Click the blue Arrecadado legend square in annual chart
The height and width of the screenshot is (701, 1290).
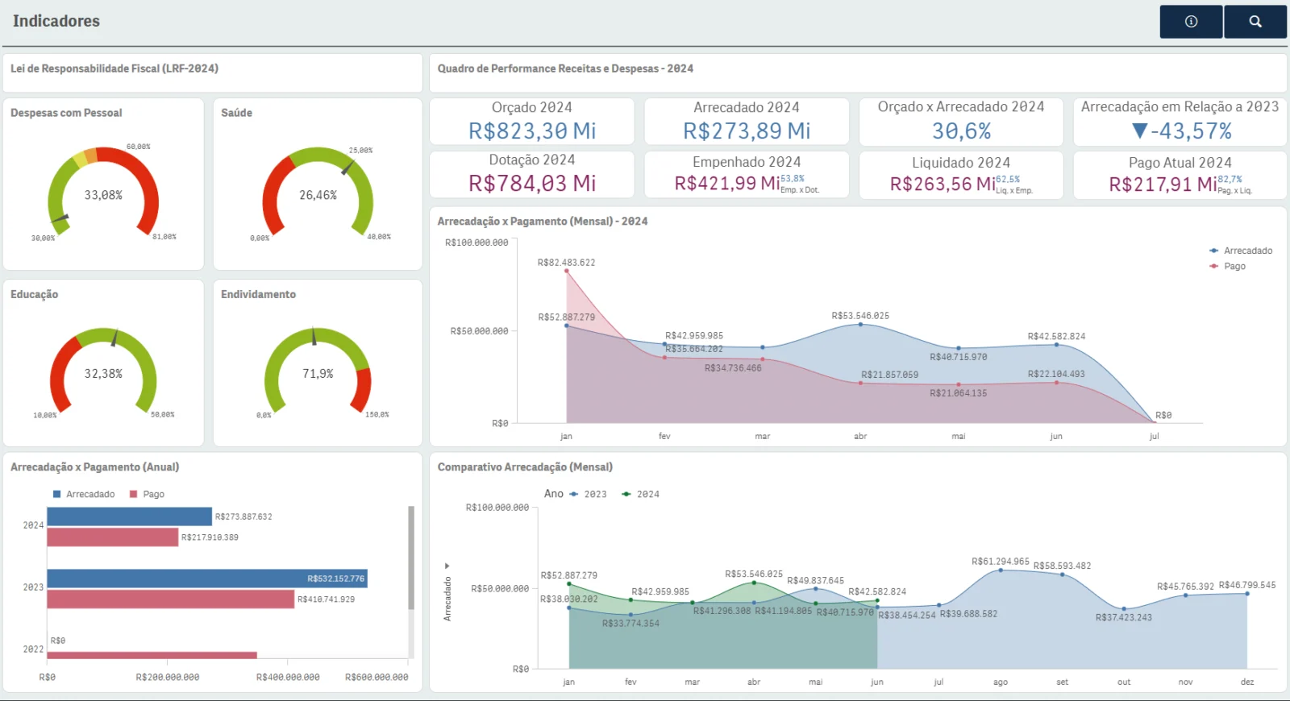[56, 494]
